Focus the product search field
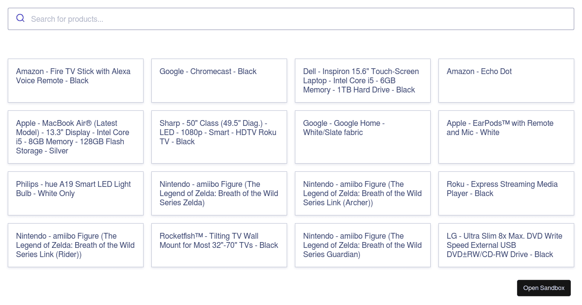Viewport: 582px width, 305px height. [291, 19]
